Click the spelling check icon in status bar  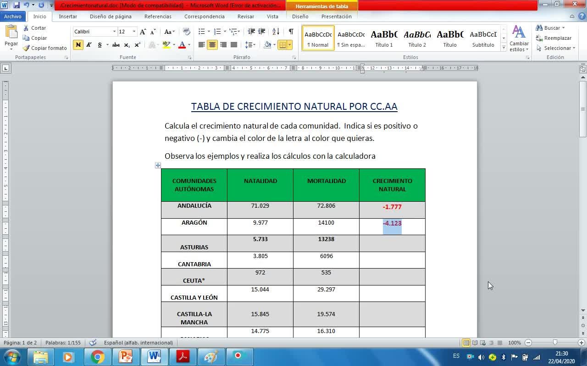[x=93, y=343]
